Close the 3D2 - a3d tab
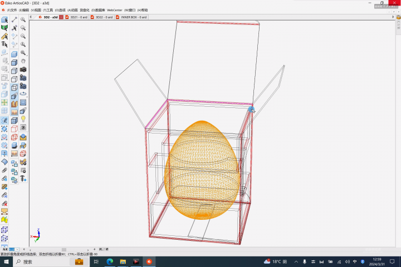Screen dimensions: 401x267 [x=61, y=17]
